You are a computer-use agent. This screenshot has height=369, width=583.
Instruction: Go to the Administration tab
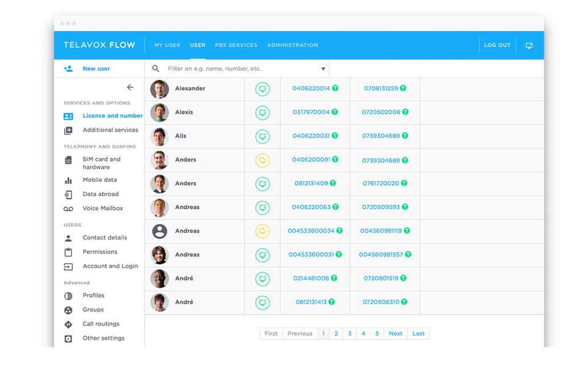coord(292,45)
